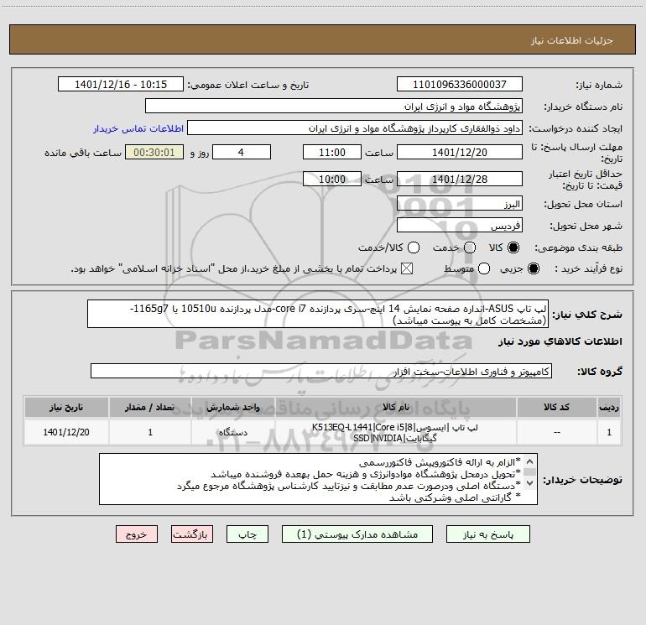646x625 pixels.
Task: Click the remaining time 00:30:01 field
Action: 154,152
